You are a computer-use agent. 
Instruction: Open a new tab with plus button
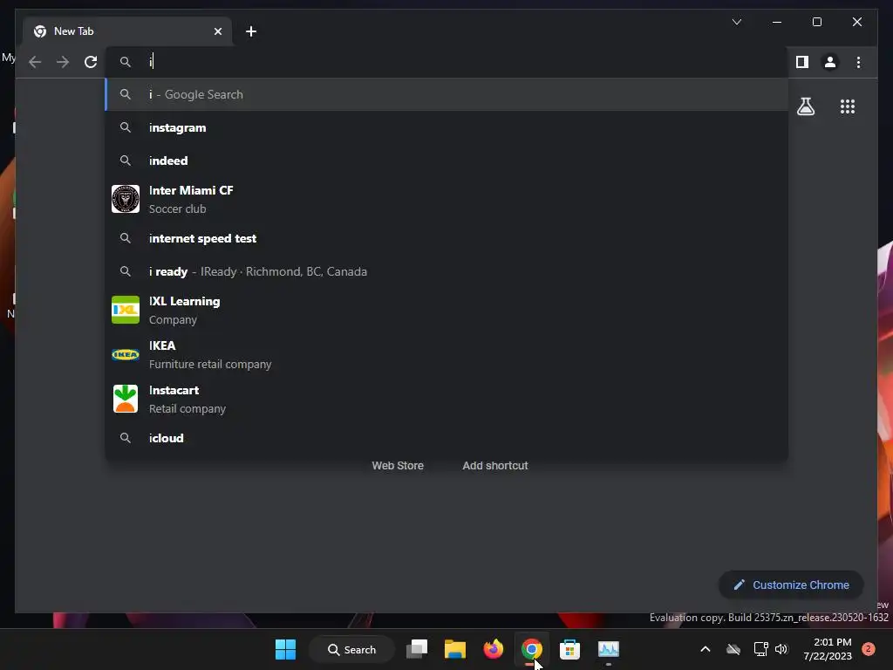250,31
